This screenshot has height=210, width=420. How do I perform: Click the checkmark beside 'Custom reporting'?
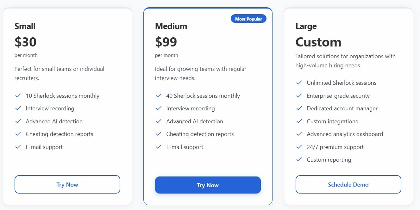(x=299, y=160)
